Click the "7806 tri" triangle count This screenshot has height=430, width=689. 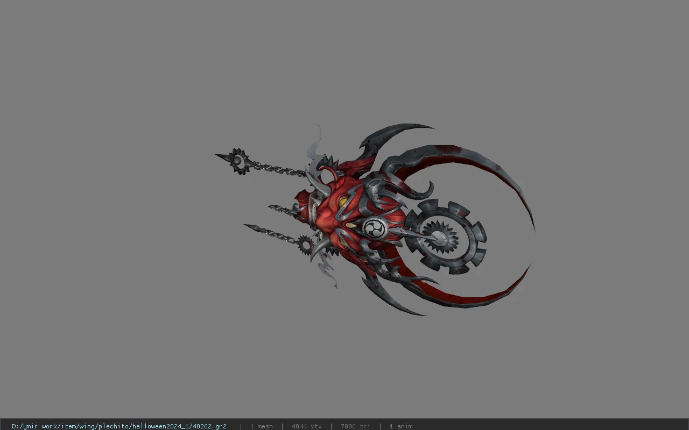[355, 426]
